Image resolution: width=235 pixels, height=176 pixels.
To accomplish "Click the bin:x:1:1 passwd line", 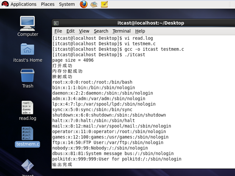I will [94, 88].
